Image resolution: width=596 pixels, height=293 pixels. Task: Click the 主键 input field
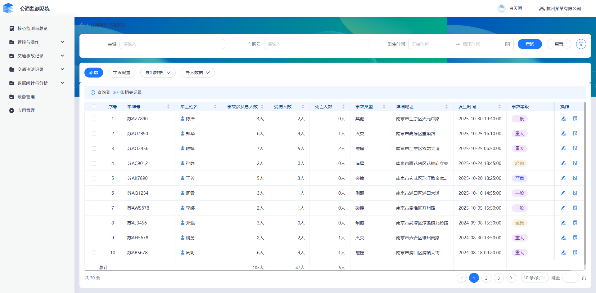tap(172, 44)
